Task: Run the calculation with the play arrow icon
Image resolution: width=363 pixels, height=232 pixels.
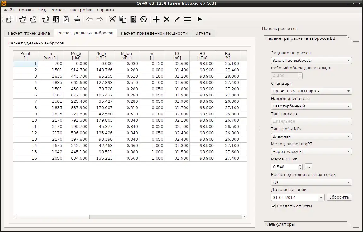Action: pyautogui.click(x=200, y=19)
